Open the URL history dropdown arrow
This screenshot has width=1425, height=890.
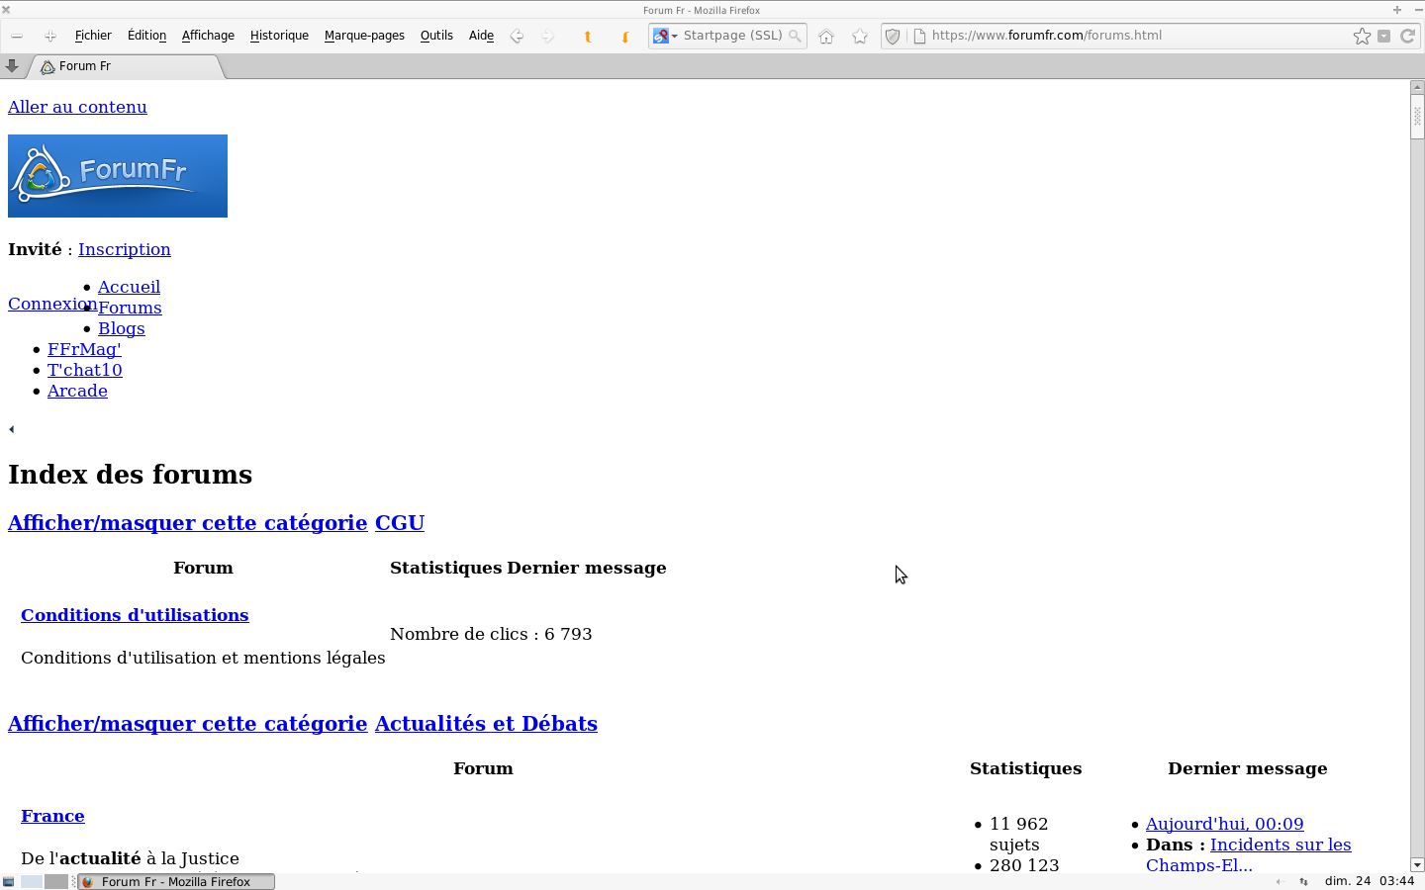tap(1384, 36)
